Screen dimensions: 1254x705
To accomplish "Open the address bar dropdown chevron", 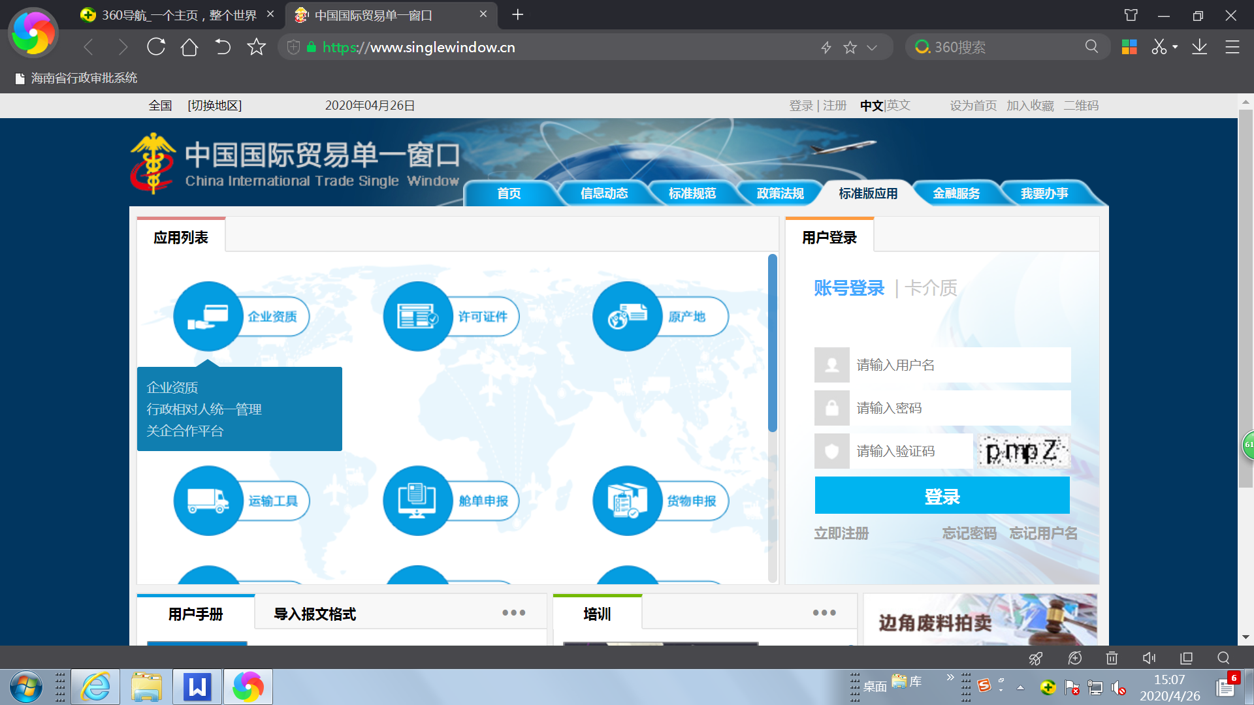I will point(871,47).
